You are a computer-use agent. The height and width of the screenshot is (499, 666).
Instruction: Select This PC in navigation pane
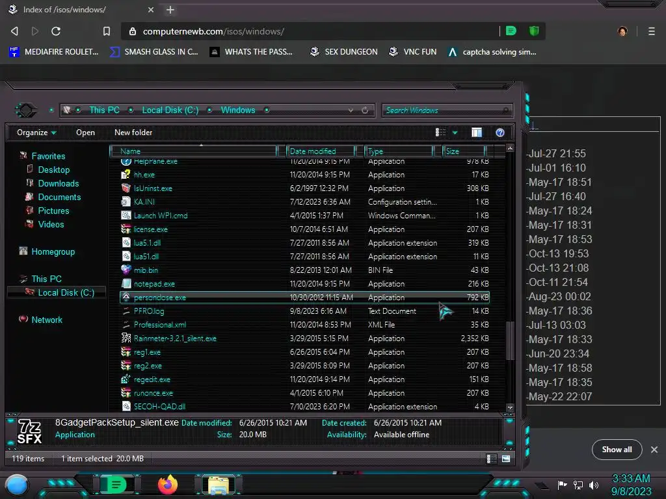coord(46,279)
